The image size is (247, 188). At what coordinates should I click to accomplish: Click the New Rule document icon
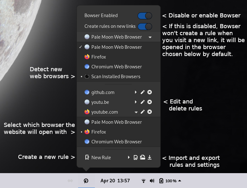point(87,157)
